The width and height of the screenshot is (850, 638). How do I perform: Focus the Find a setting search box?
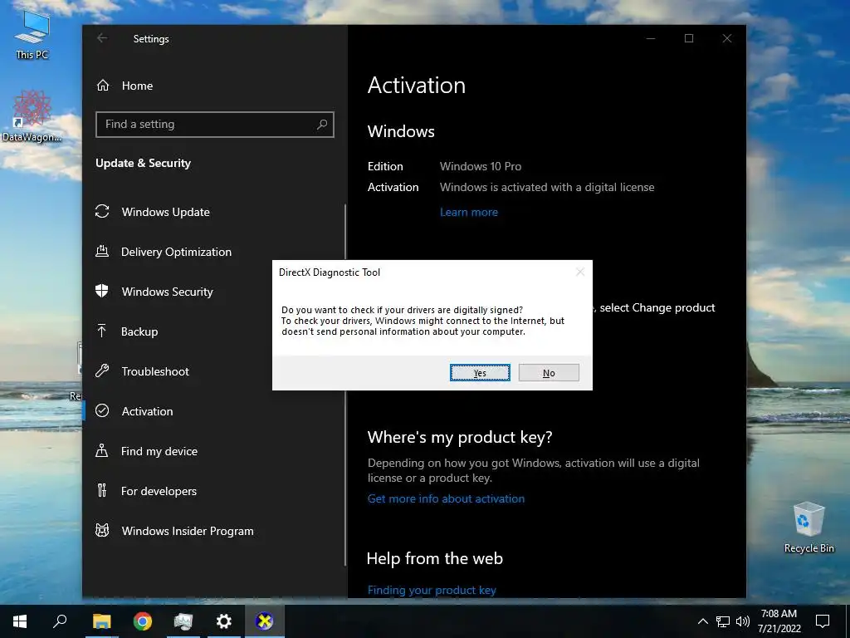coord(215,125)
